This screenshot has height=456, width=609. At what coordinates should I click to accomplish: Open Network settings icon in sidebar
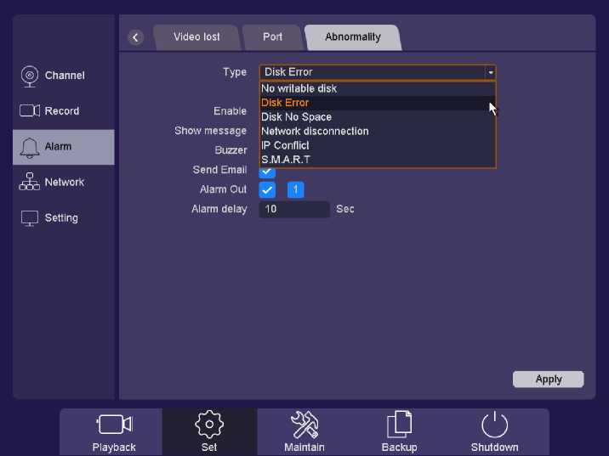pos(30,183)
